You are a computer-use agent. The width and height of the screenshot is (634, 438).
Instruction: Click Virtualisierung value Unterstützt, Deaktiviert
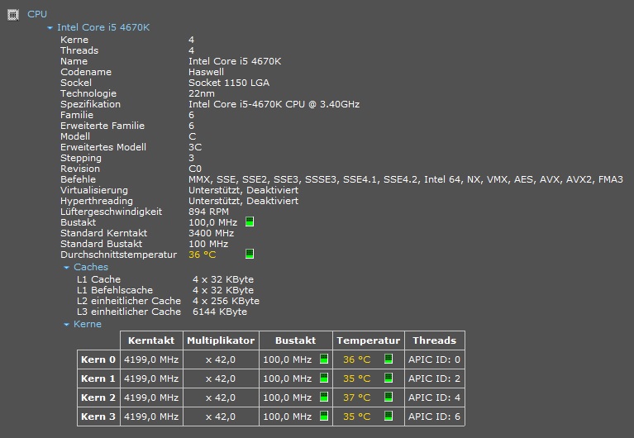tap(243, 190)
